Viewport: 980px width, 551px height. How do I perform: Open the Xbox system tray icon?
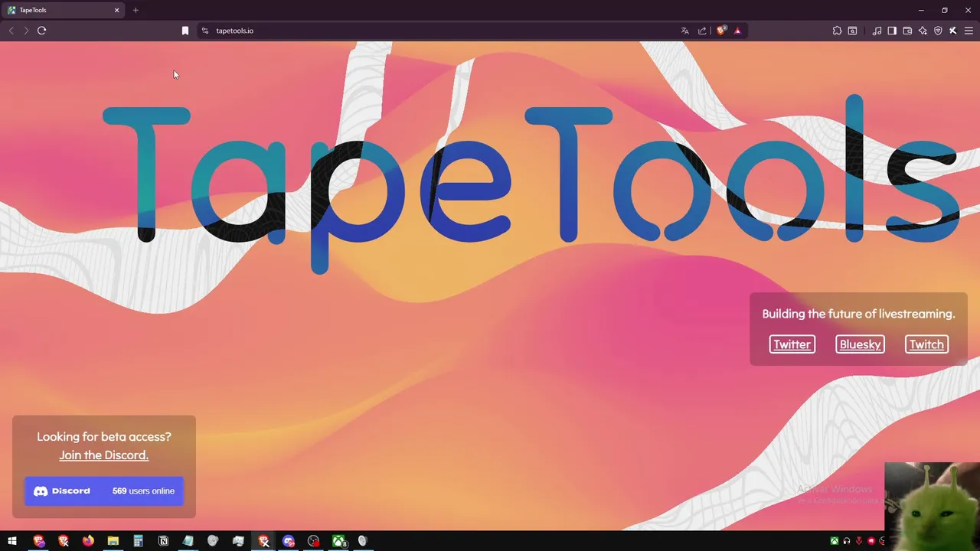[x=835, y=541]
